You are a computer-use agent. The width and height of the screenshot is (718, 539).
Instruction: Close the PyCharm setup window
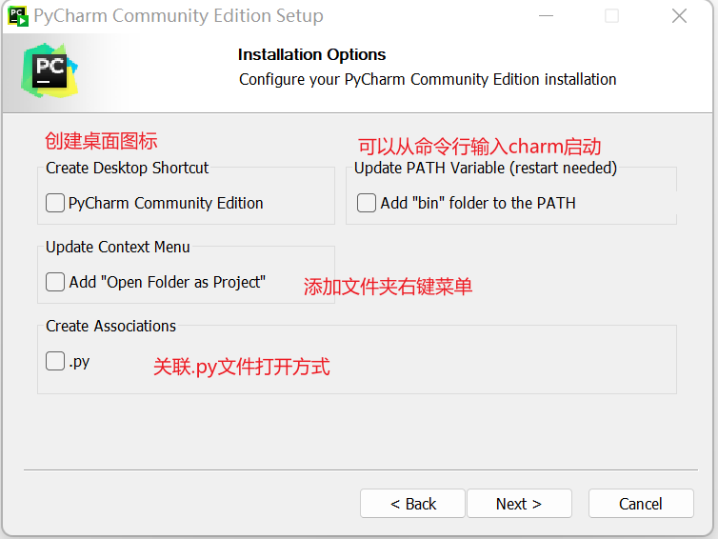click(x=679, y=16)
